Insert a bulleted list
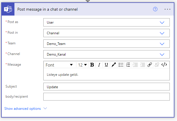Viewport: 177px width, 121px height. [121, 65]
